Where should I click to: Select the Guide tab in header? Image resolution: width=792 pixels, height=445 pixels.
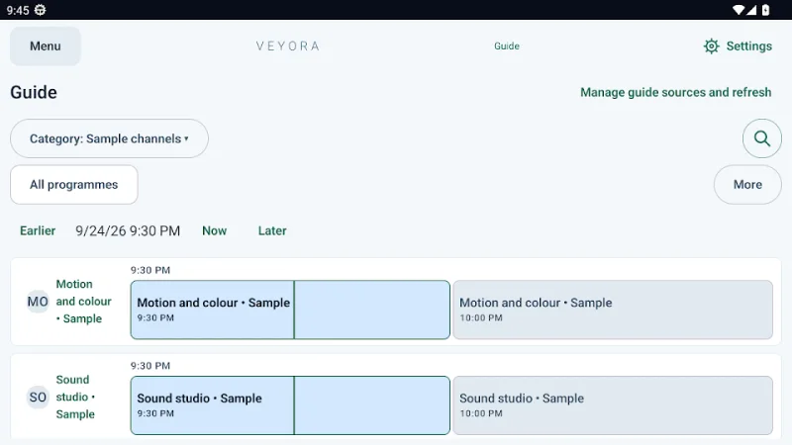click(x=507, y=45)
